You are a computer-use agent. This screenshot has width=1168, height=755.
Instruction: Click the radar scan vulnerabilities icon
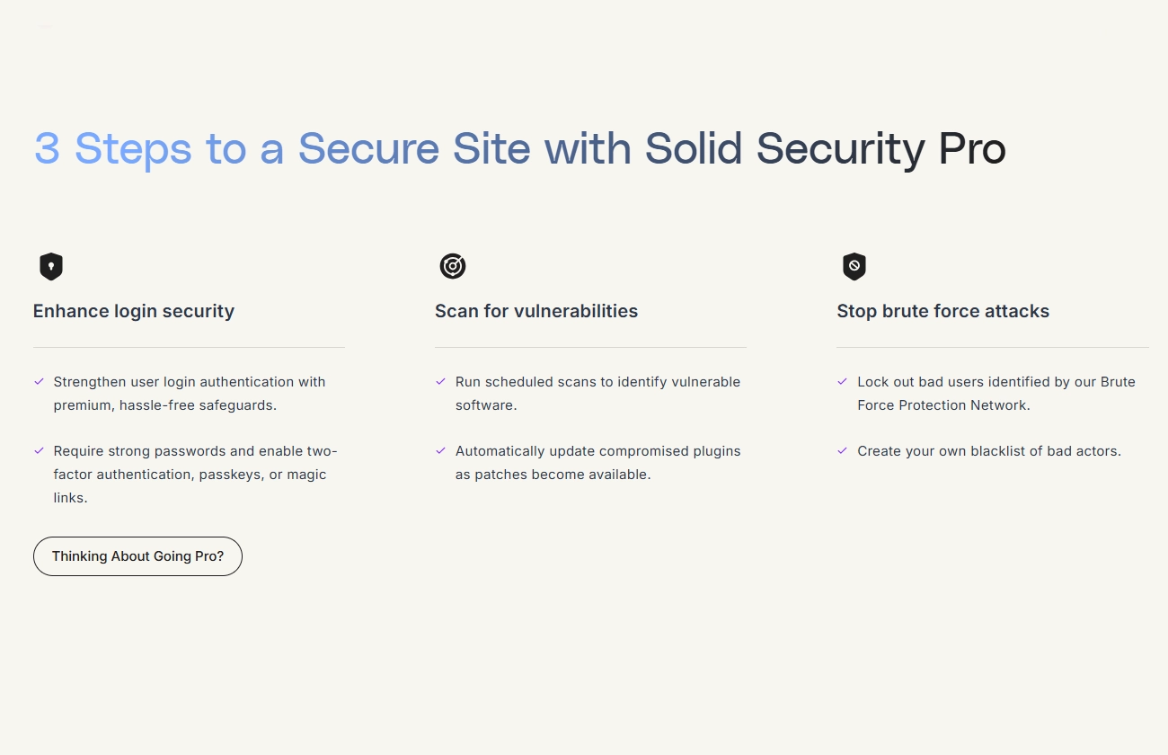[453, 266]
